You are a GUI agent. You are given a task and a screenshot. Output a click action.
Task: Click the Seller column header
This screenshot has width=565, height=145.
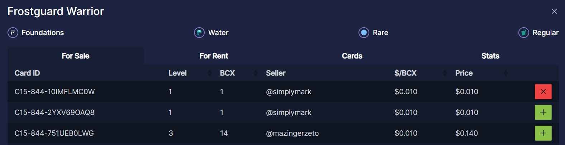(276, 73)
